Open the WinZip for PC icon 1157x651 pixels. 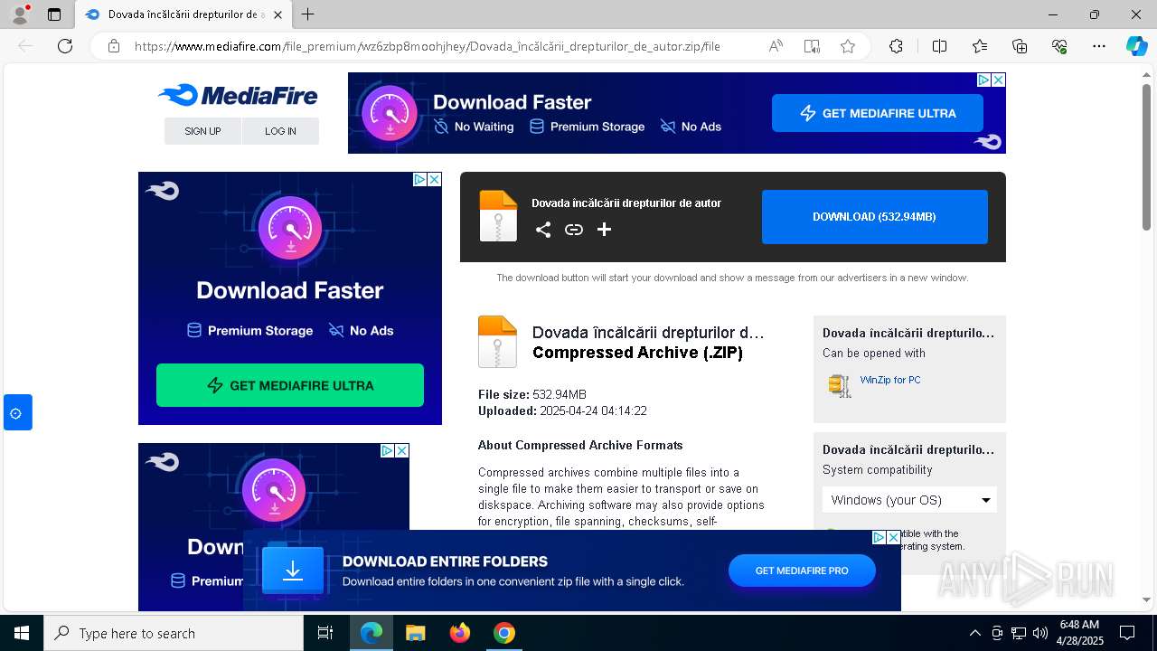pyautogui.click(x=840, y=385)
